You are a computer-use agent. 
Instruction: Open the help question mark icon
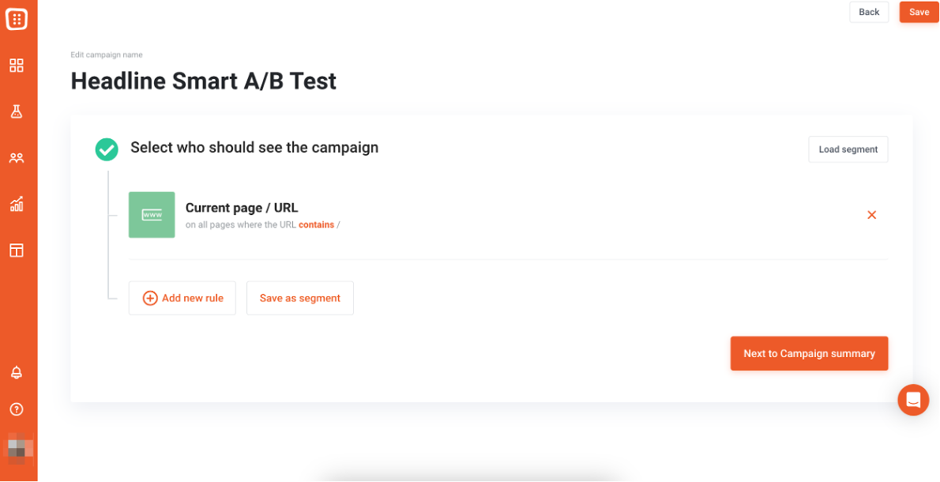[17, 409]
